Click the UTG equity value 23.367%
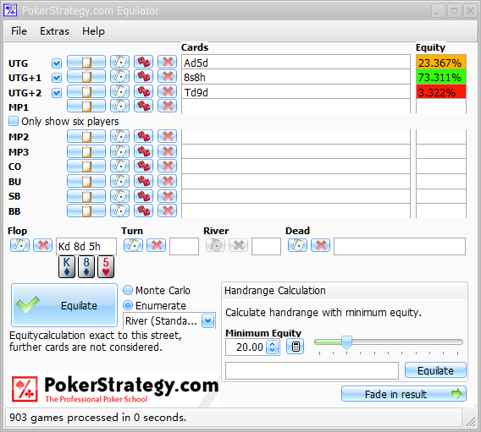This screenshot has height=432, width=481. tap(441, 63)
